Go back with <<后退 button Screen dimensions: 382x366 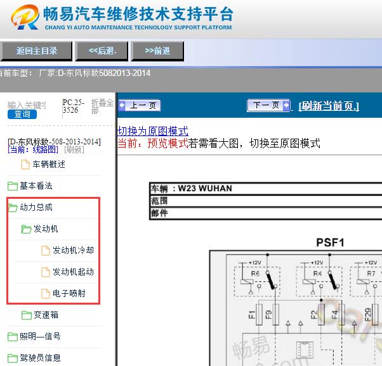pos(102,51)
